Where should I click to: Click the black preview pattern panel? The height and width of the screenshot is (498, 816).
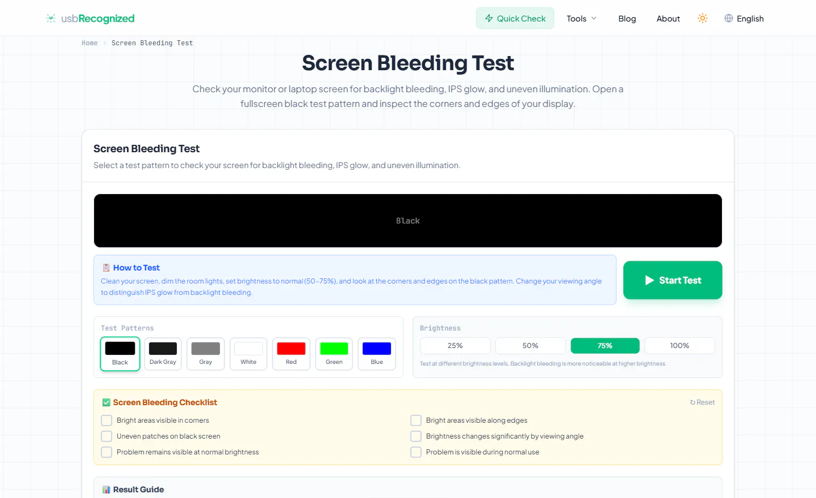pyautogui.click(x=408, y=221)
